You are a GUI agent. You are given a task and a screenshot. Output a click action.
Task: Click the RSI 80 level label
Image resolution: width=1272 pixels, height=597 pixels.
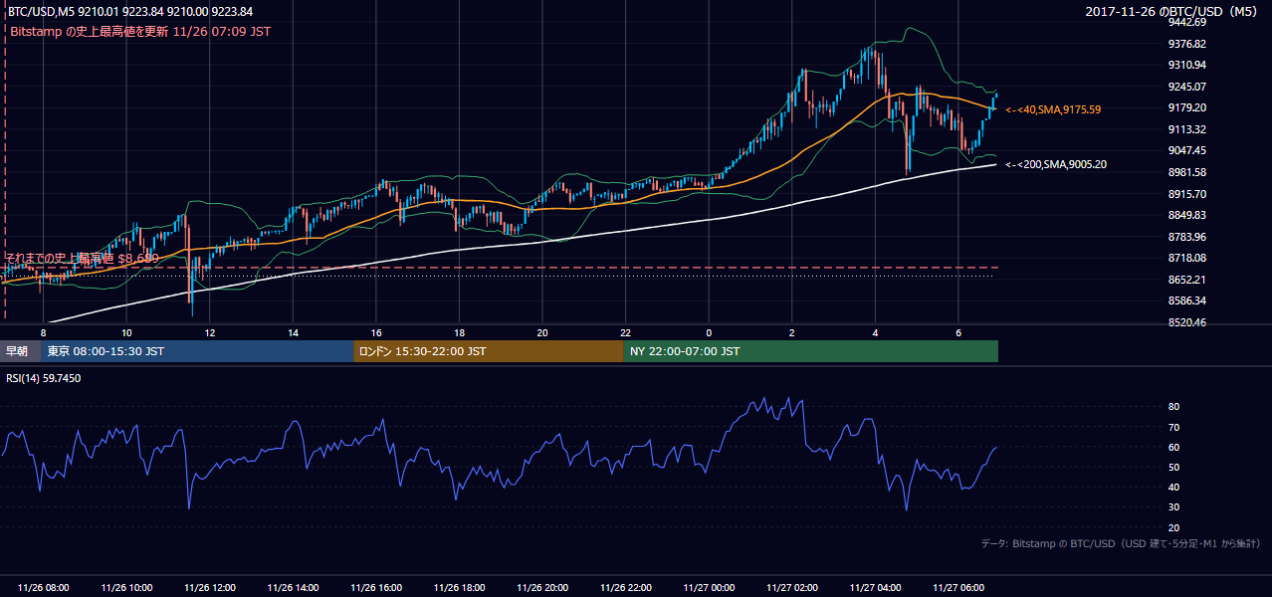click(x=1173, y=407)
